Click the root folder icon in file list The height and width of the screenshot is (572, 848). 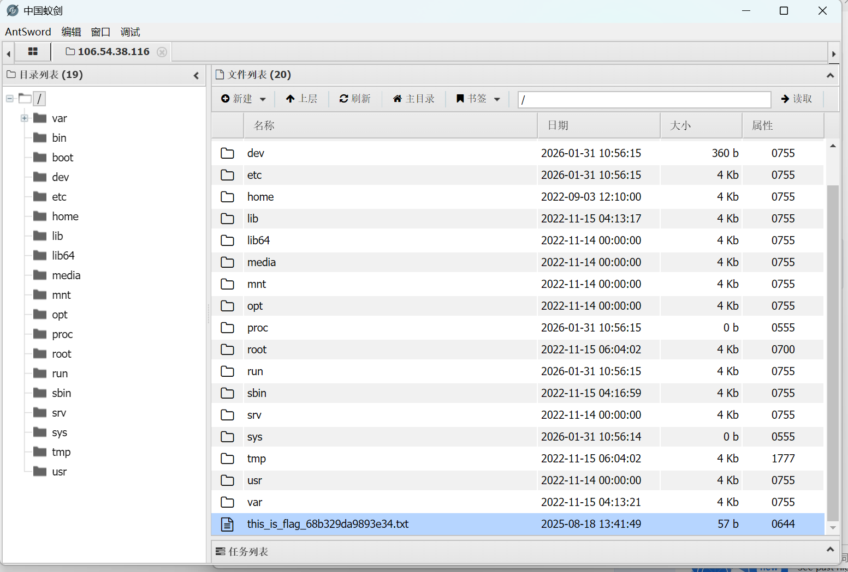pos(227,350)
